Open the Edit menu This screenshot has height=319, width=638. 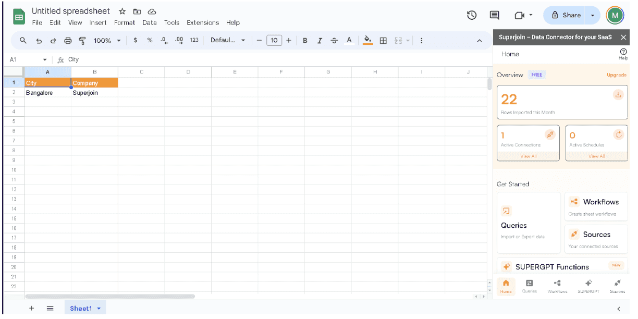pos(55,23)
